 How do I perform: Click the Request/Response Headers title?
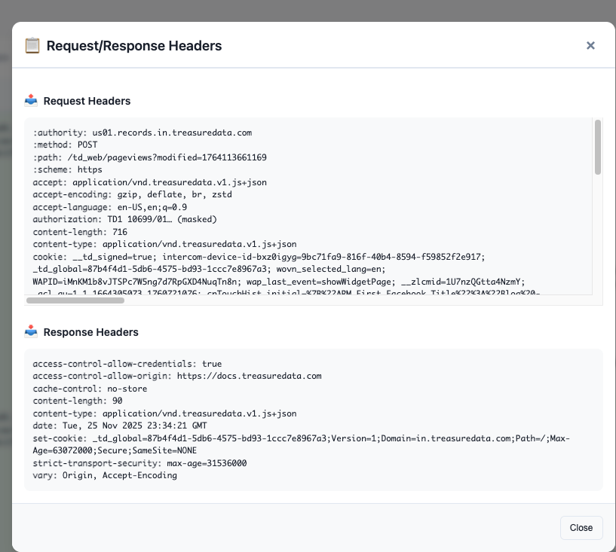click(134, 45)
